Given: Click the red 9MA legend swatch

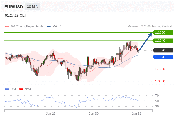Looking at the screenshot, I should tap(21, 89).
